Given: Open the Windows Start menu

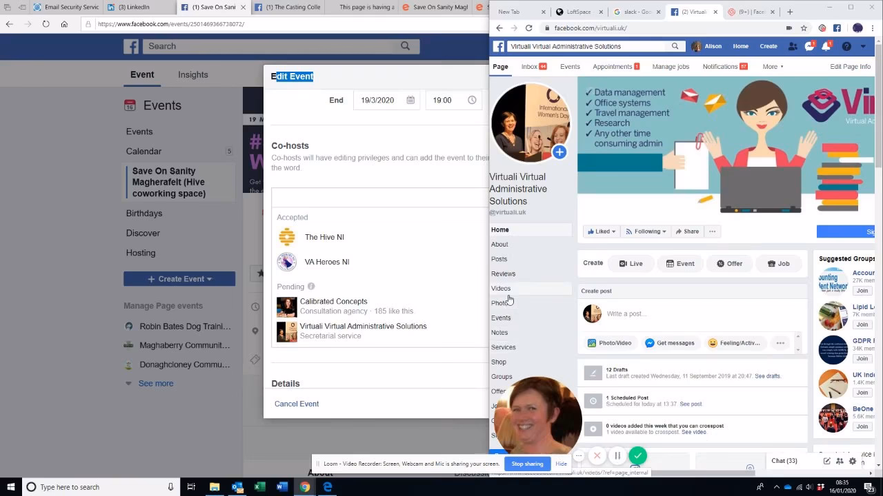Looking at the screenshot, I should click(11, 487).
